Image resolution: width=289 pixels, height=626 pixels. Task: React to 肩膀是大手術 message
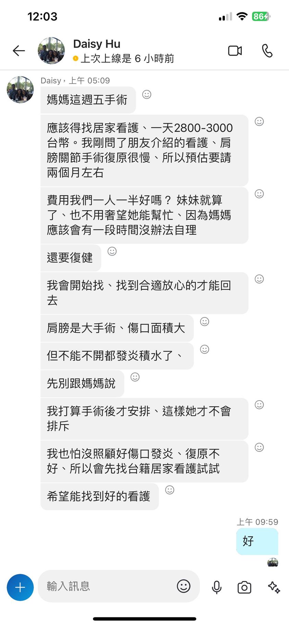[x=205, y=321]
